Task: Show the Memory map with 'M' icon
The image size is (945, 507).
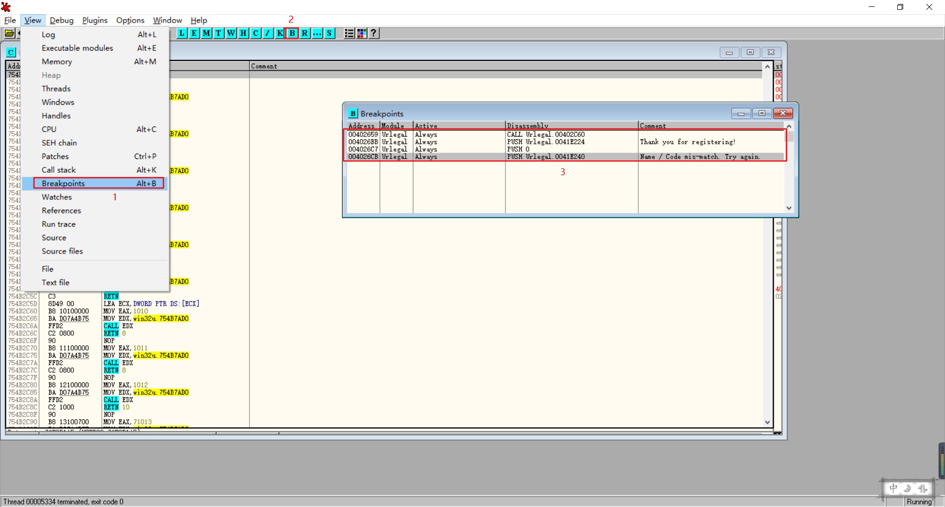Action: pyautogui.click(x=206, y=33)
